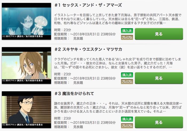187x131 pixels.
Task: Click the 視聴期限 見放題 text for episode #3
Action: 69,127
